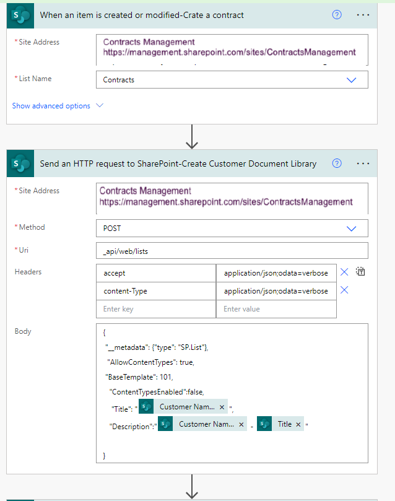Click the arrow connector between the two steps
This screenshot has height=501, width=395.
click(192, 136)
